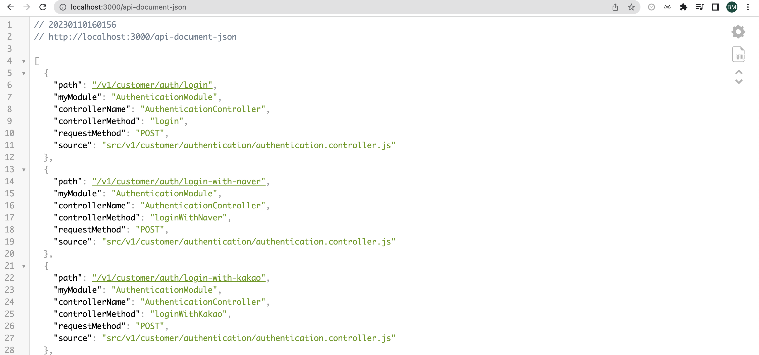
Task: Open the login-with-naver path link
Action: [x=179, y=182]
